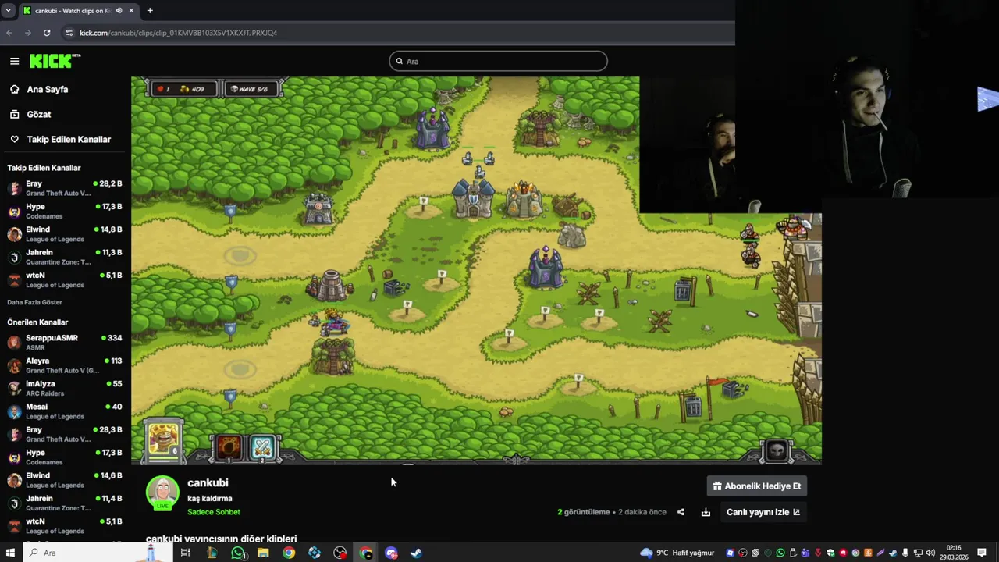This screenshot has height=562, width=999.
Task: Open WhatsApp from taskbar
Action: tap(238, 553)
